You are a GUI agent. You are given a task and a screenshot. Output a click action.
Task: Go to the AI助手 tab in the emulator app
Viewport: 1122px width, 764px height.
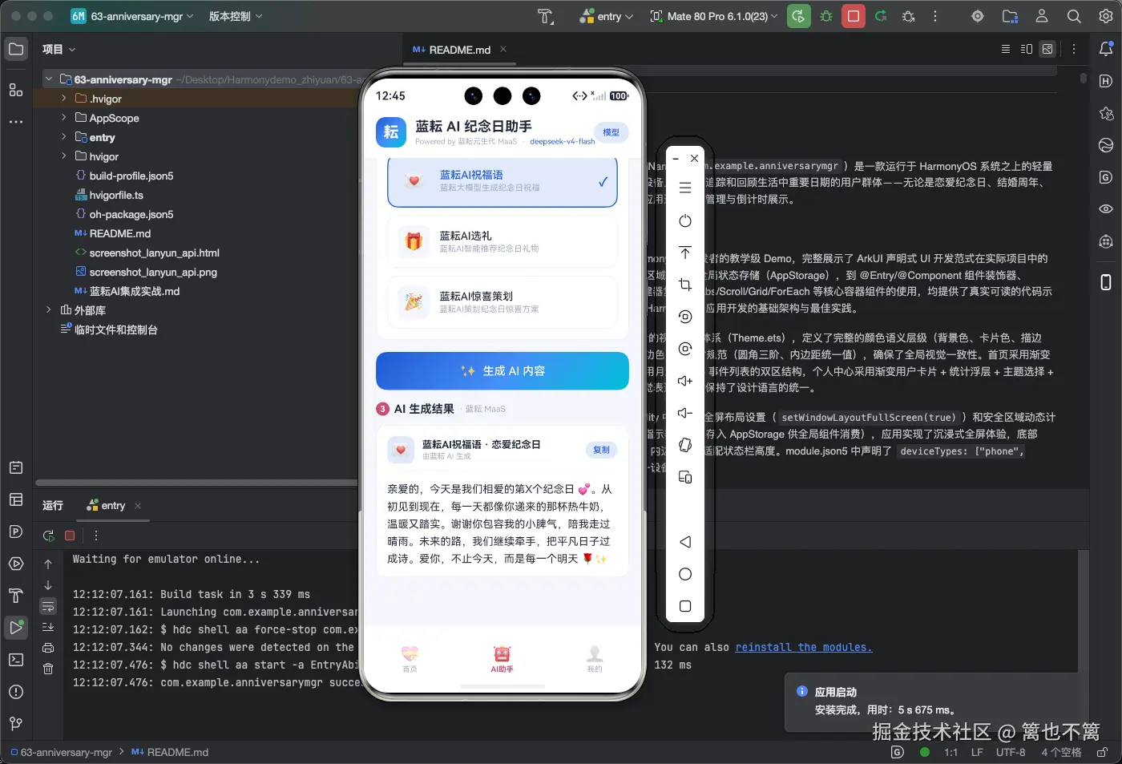(502, 659)
